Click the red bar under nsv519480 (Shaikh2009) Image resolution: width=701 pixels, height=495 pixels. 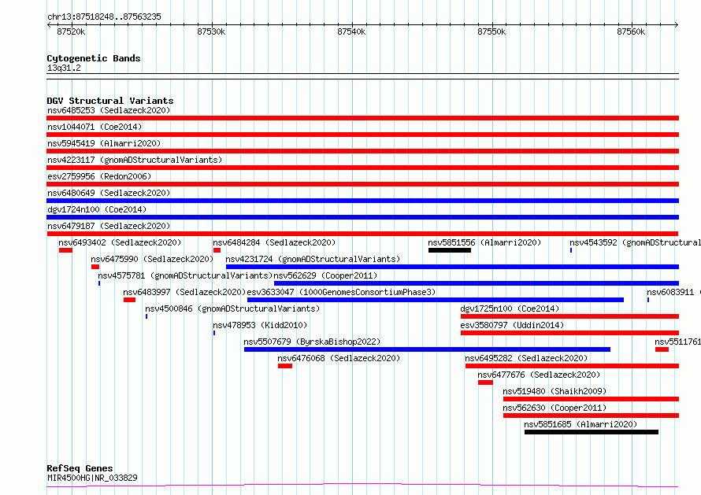591,399
